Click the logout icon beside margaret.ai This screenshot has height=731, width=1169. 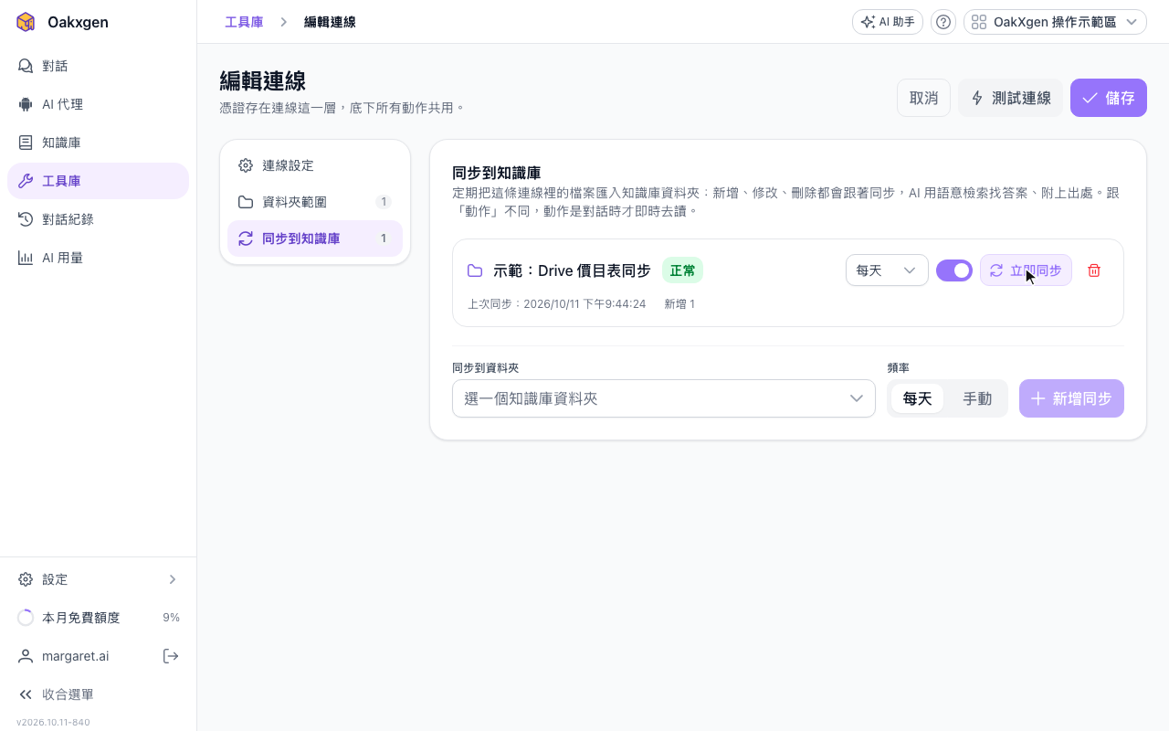[171, 656]
